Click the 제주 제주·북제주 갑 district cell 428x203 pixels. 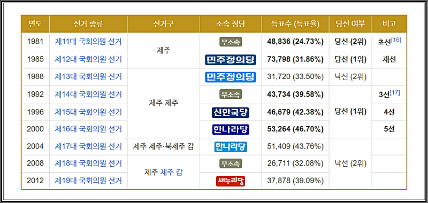coord(164,146)
